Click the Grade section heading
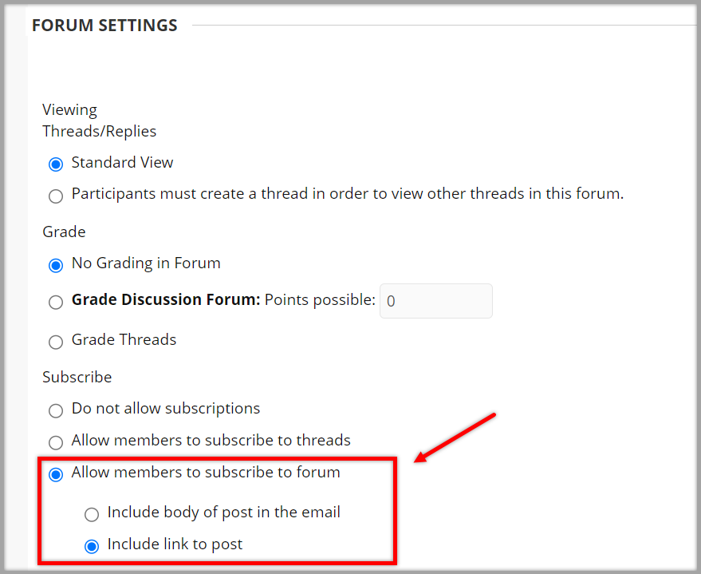 tap(64, 232)
